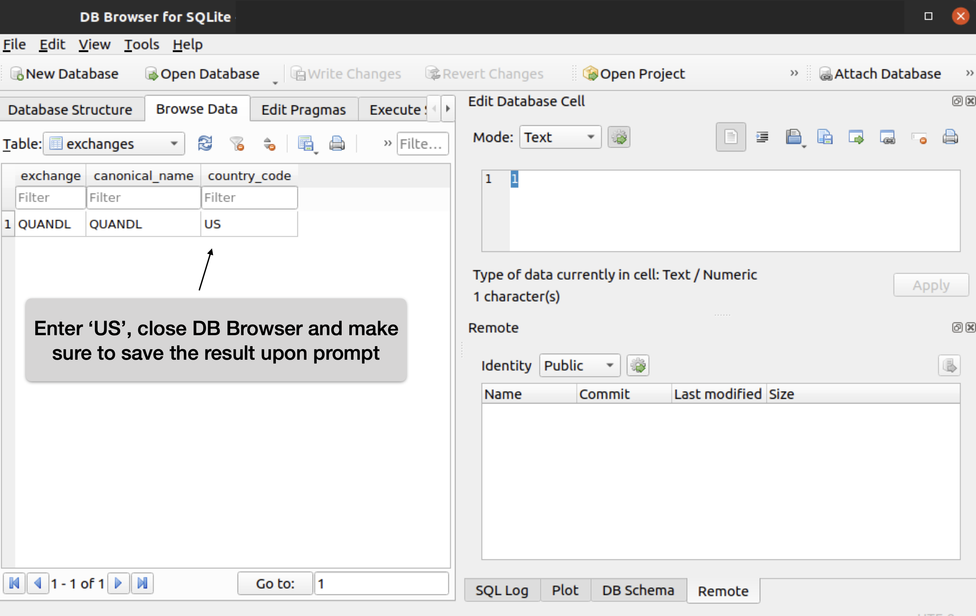Click the Open Project button
This screenshot has width=976, height=616.
point(634,74)
